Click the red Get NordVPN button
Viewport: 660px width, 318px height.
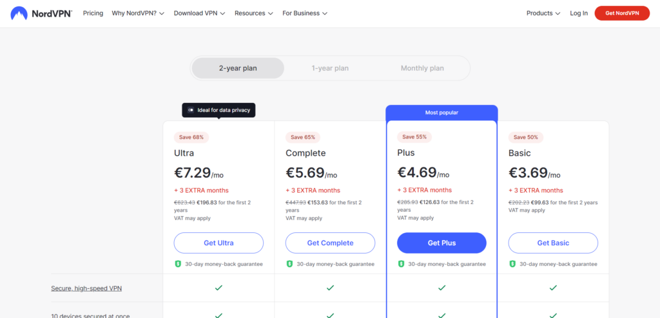[x=621, y=13]
